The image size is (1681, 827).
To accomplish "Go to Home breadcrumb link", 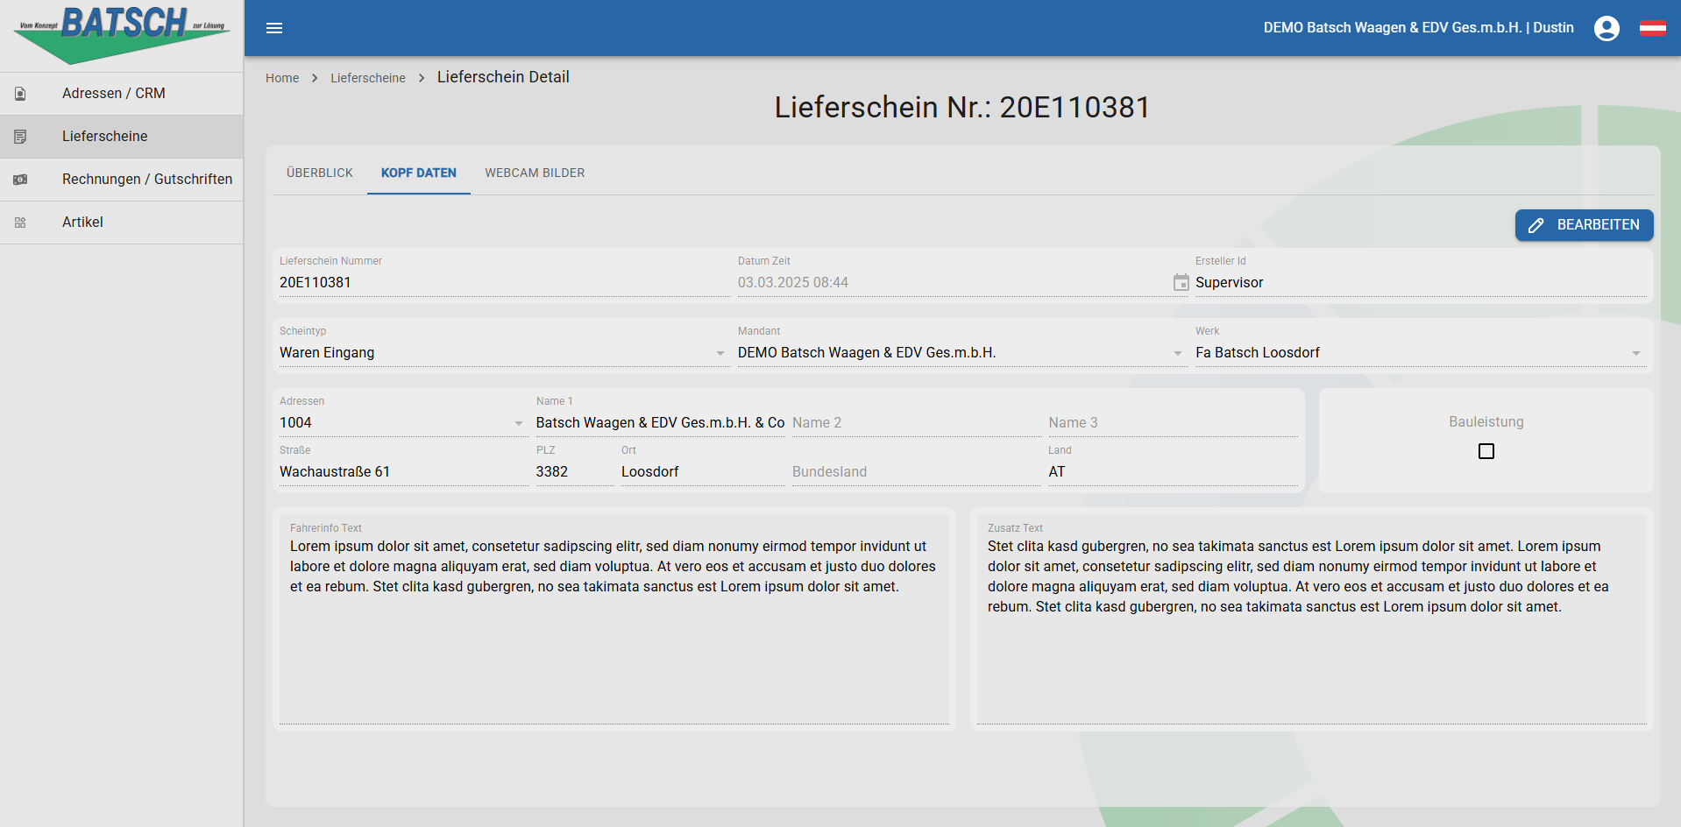I will click(282, 78).
